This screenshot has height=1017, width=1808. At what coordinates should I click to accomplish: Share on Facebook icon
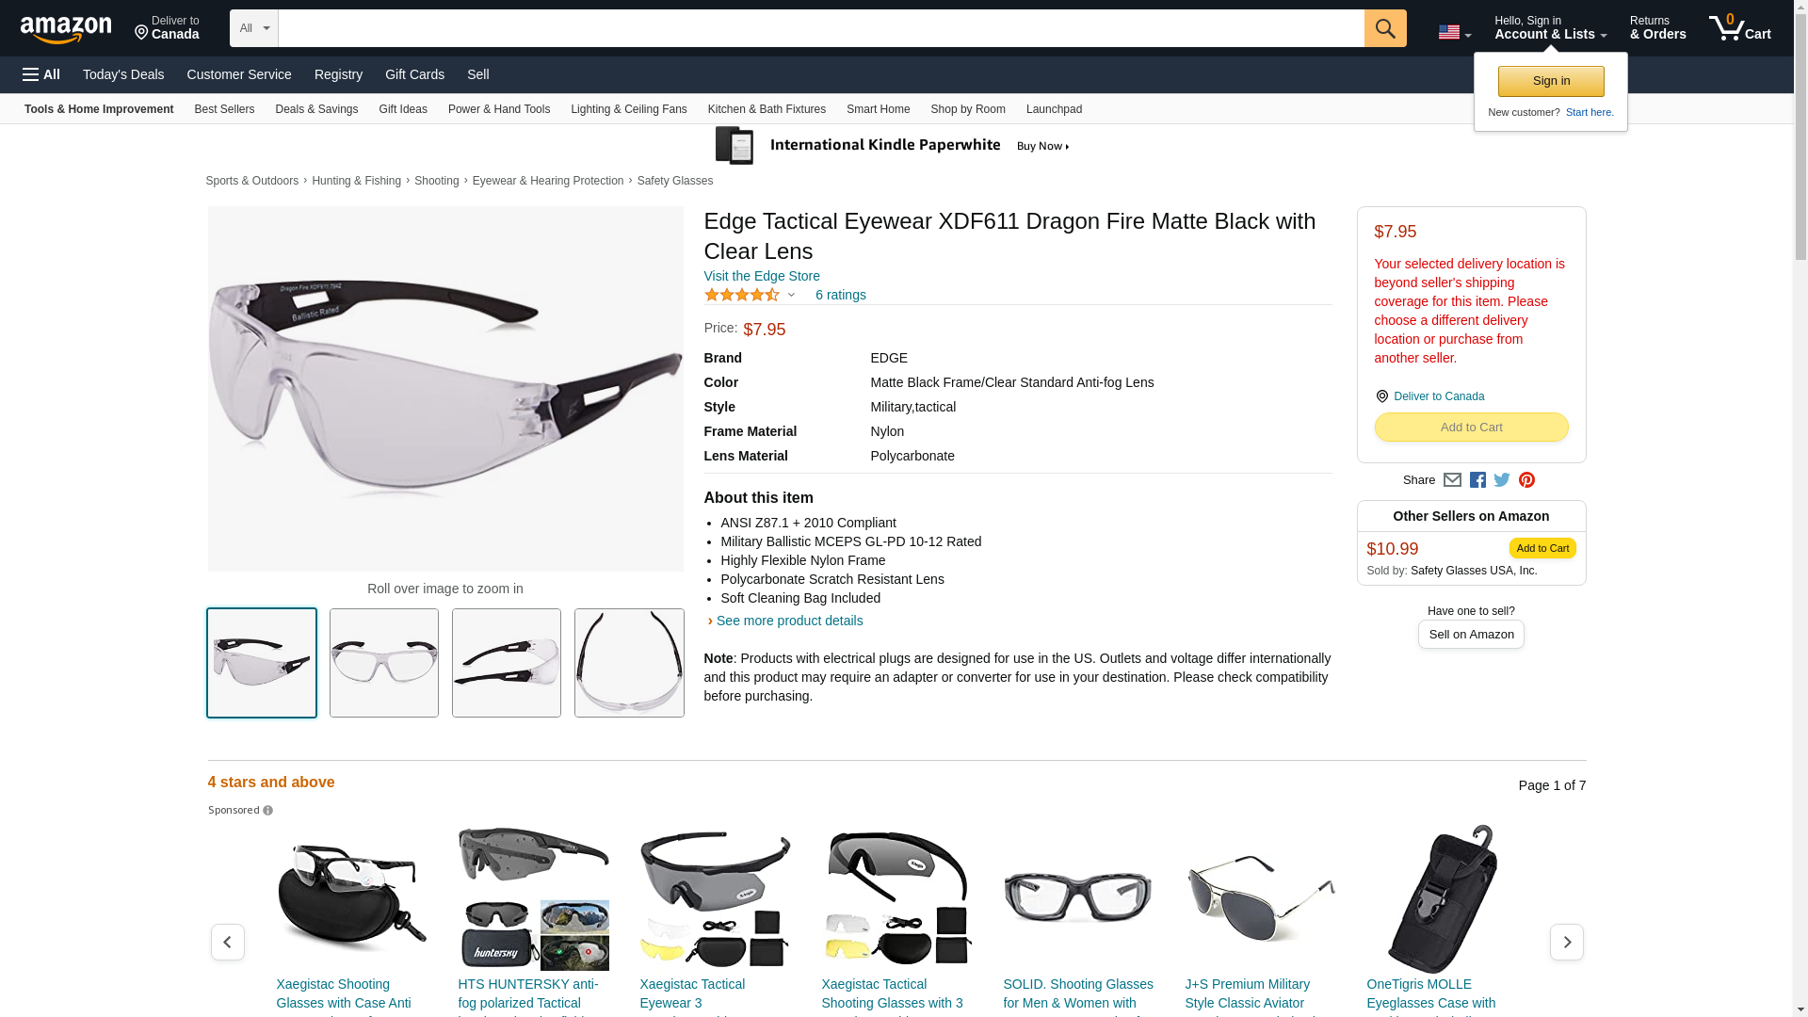(x=1477, y=480)
